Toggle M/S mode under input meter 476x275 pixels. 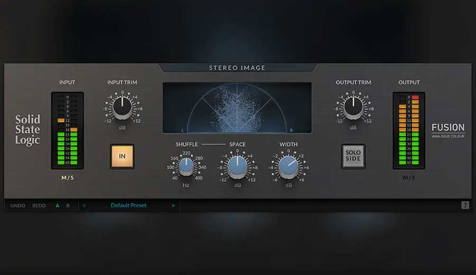point(67,178)
